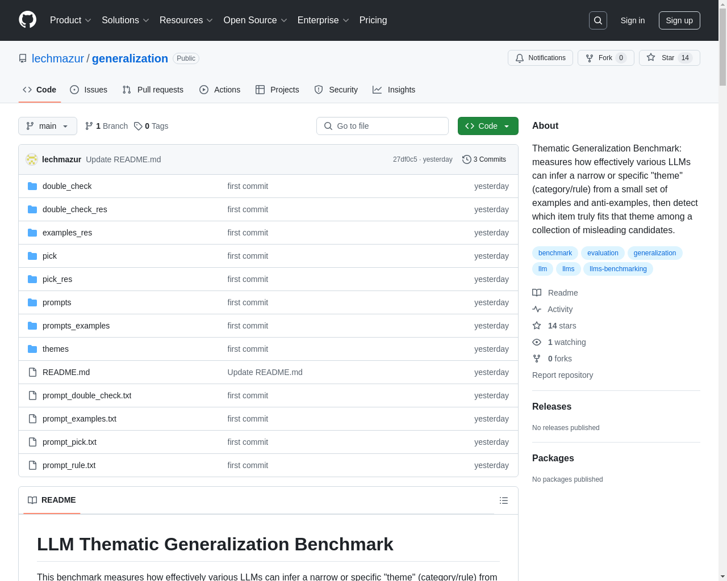Open README outline list icon
This screenshot has width=727, height=581.
504,500
